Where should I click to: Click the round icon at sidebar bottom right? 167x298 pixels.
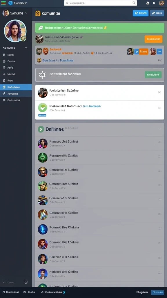pos(26,282)
